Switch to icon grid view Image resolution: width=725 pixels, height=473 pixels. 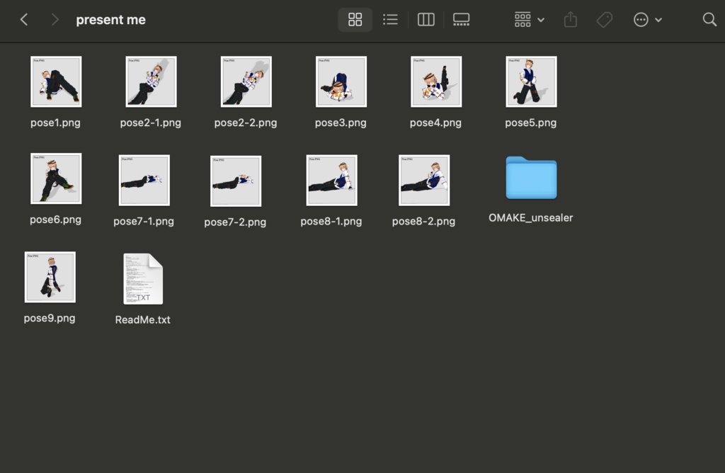pos(355,19)
